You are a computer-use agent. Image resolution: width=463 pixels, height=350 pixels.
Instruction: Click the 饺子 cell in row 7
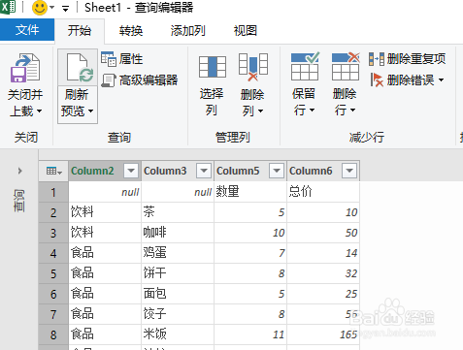coord(178,314)
